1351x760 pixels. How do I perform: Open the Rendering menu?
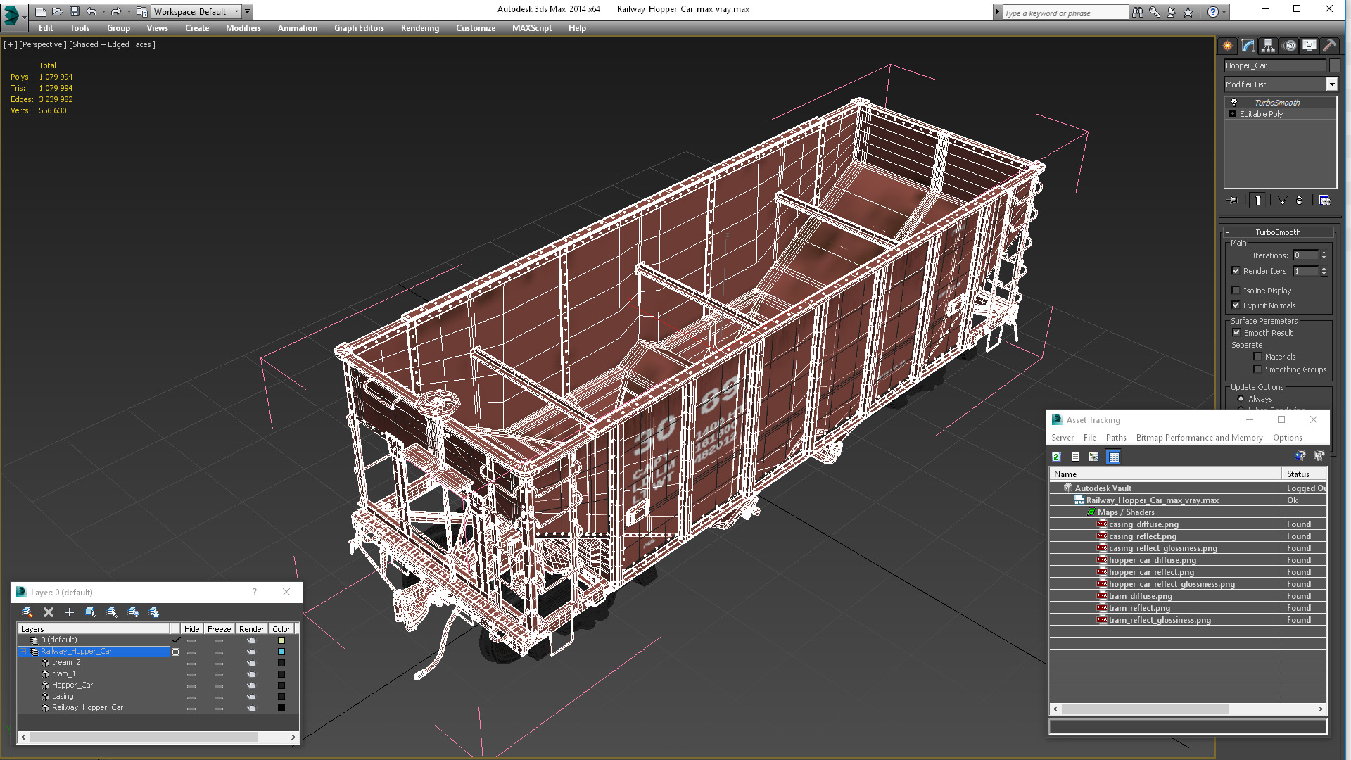420,28
